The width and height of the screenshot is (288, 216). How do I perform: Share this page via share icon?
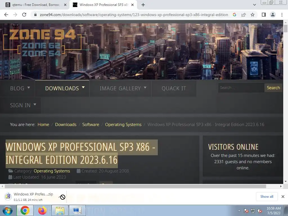point(244,15)
